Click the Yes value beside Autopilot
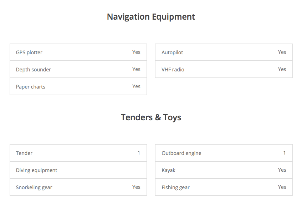Viewport: 302px width, 201px height. (282, 52)
